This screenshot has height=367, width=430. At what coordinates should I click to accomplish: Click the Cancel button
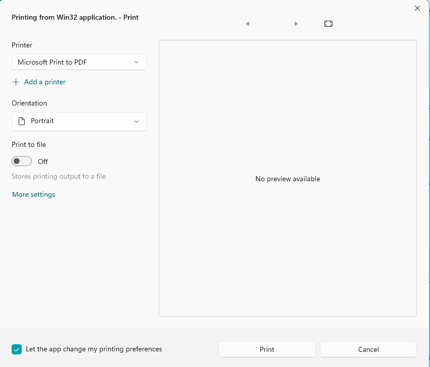368,349
